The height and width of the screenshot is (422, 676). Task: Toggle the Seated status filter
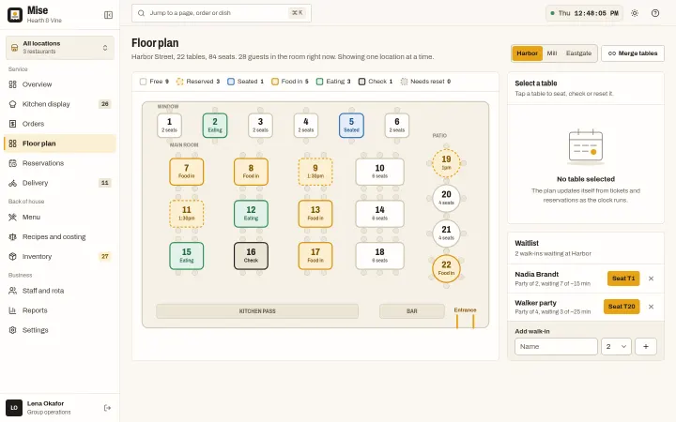point(245,82)
